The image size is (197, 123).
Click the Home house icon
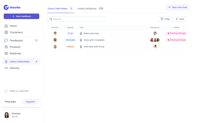6,26
